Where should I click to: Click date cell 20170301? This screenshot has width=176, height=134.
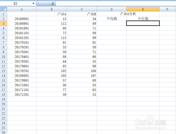click(x=22, y=52)
